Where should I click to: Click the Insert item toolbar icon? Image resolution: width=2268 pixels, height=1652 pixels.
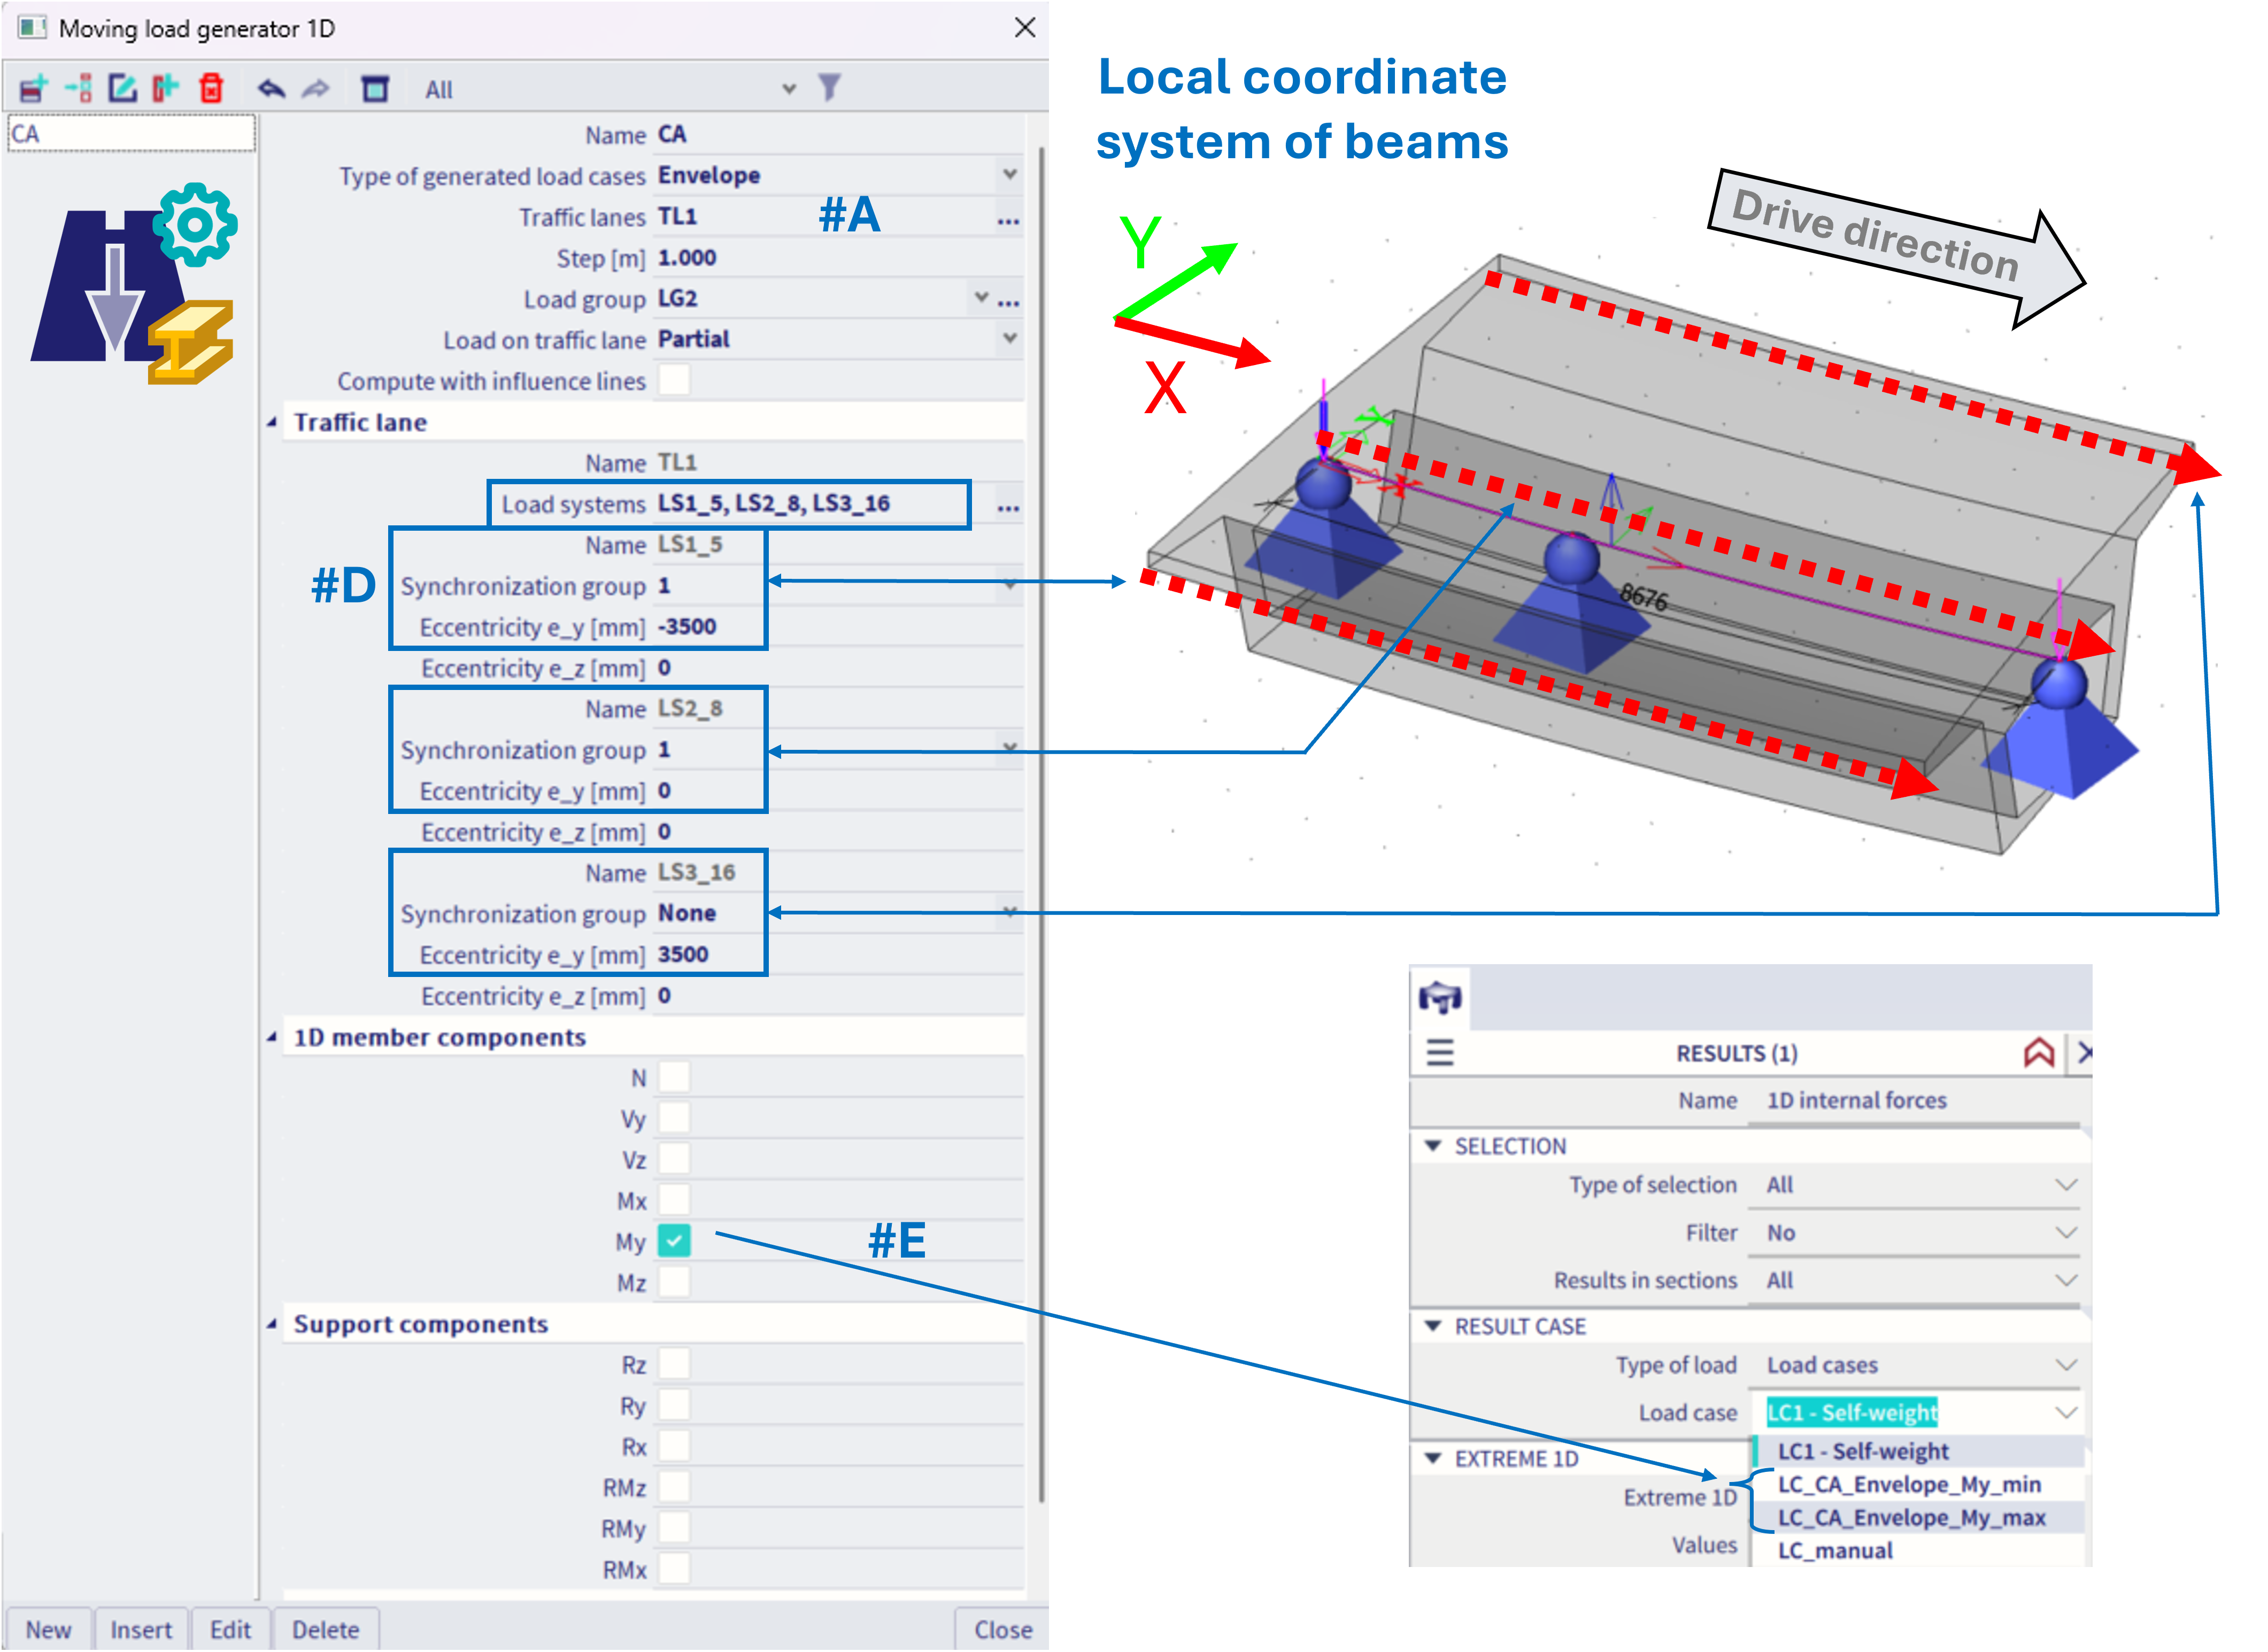point(78,89)
